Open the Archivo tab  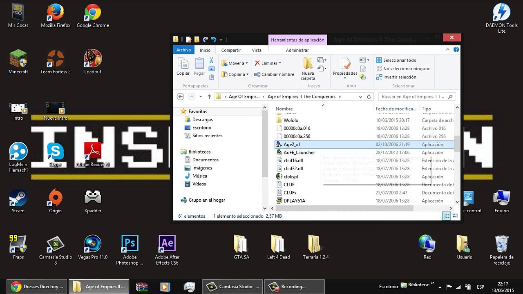click(183, 50)
